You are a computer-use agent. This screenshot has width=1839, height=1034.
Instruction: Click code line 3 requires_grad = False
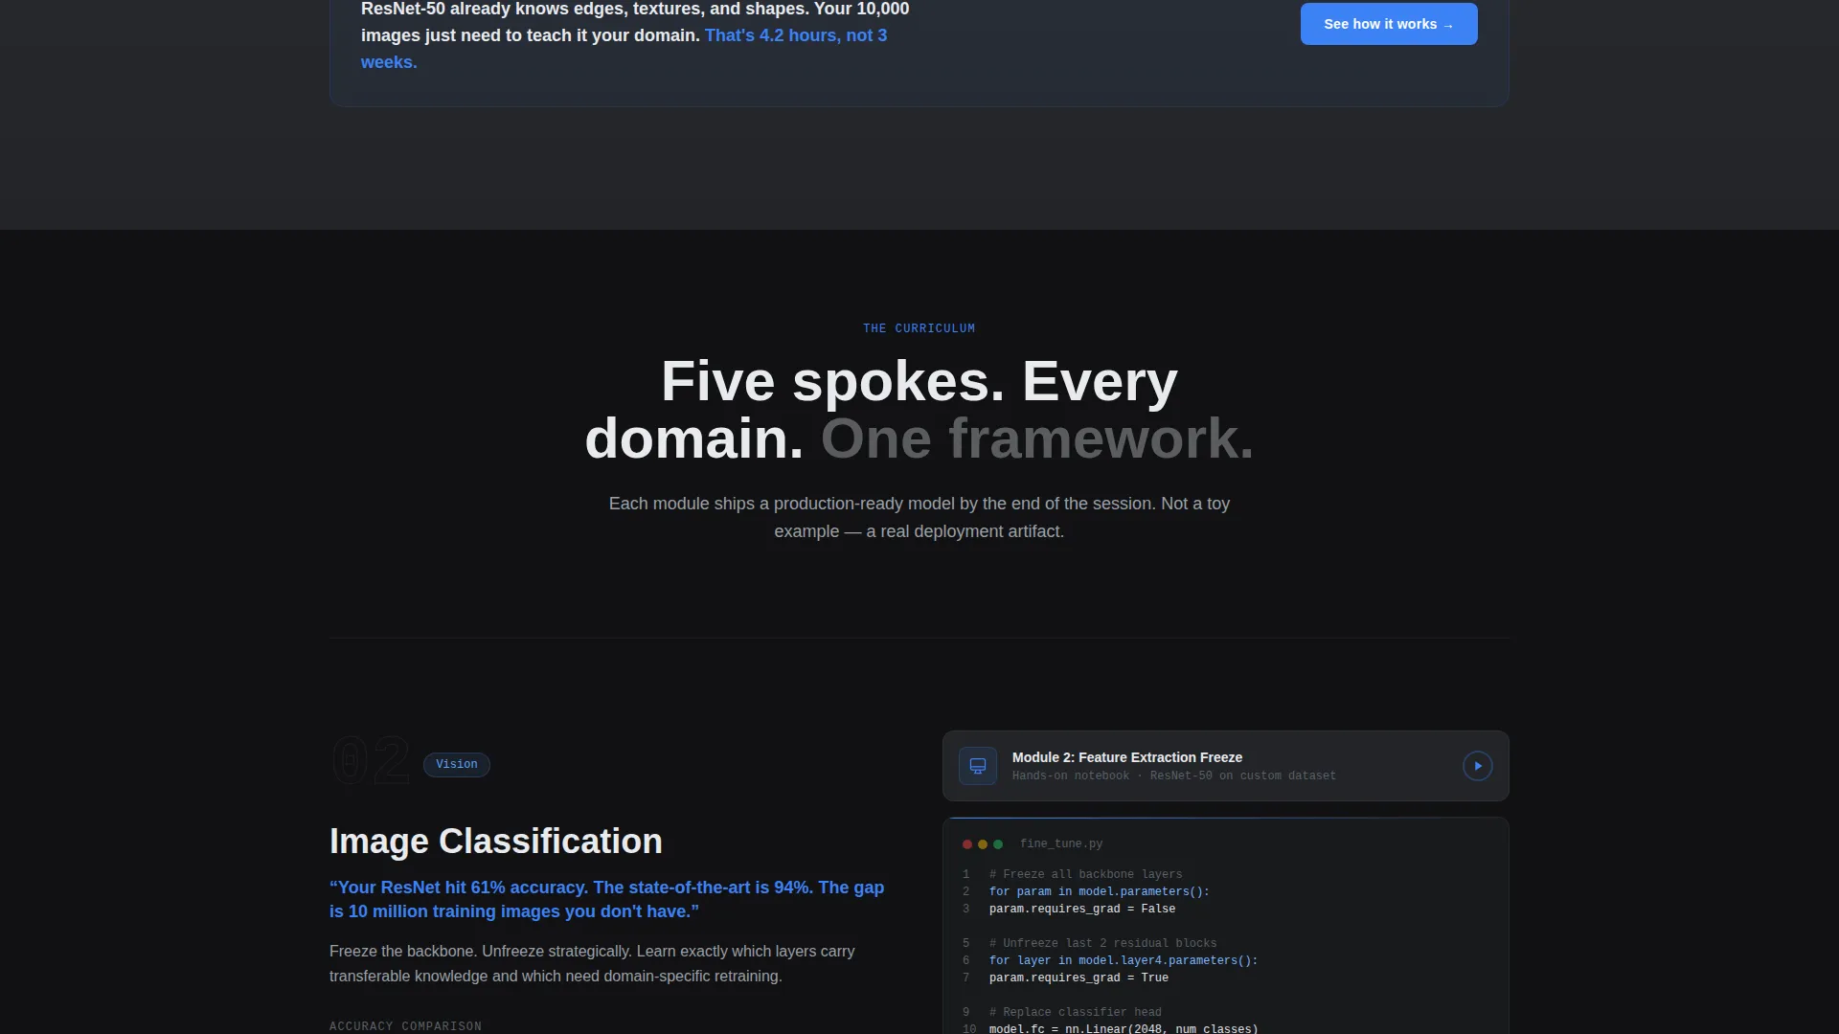tap(1082, 909)
